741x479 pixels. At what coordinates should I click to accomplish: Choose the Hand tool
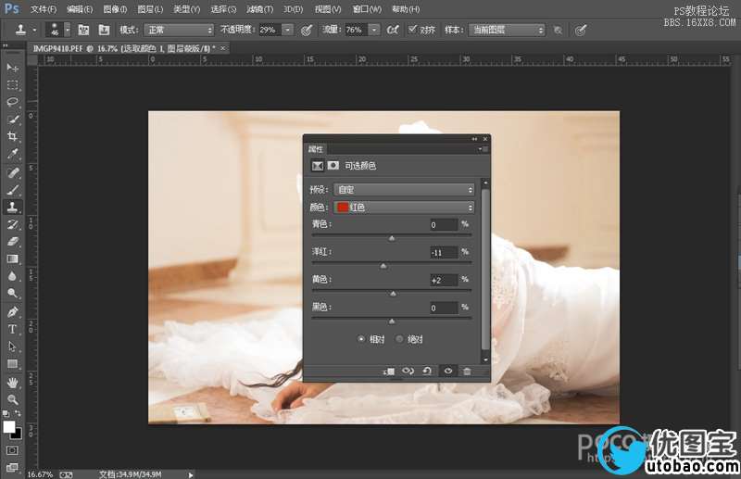pyautogui.click(x=13, y=382)
